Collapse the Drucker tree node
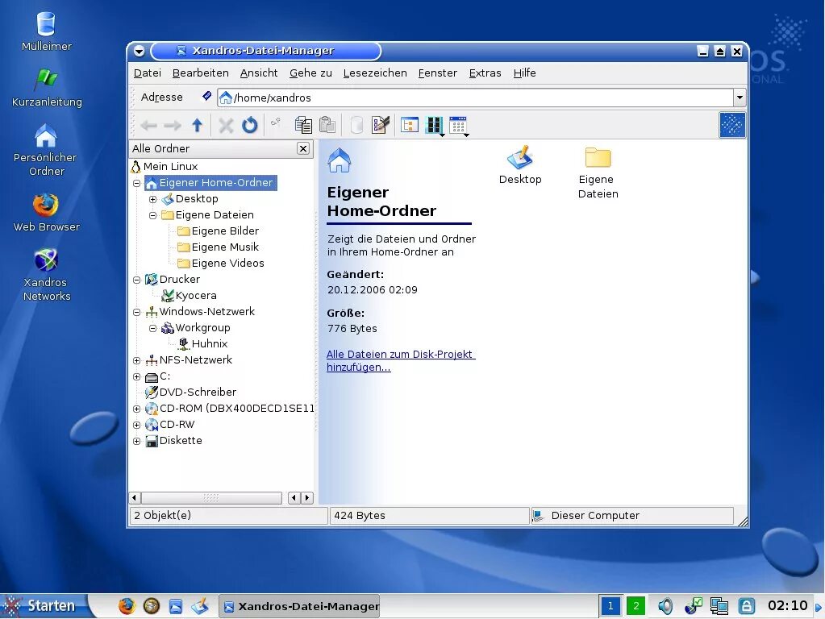This screenshot has height=619, width=825. coord(137,280)
